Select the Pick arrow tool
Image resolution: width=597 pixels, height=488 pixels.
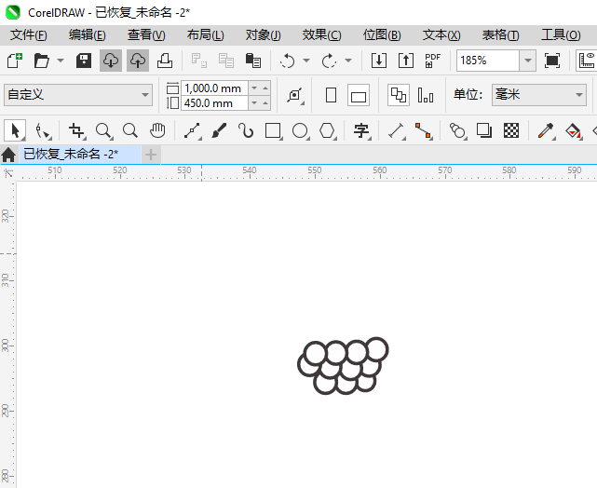15,130
